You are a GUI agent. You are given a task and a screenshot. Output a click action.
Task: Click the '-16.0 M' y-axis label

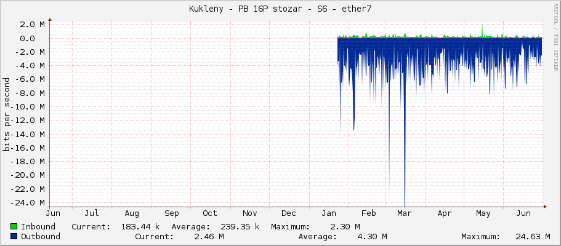click(x=27, y=148)
